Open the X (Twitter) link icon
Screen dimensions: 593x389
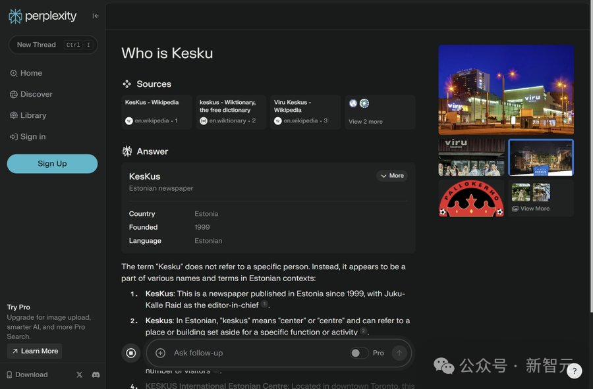click(x=79, y=375)
